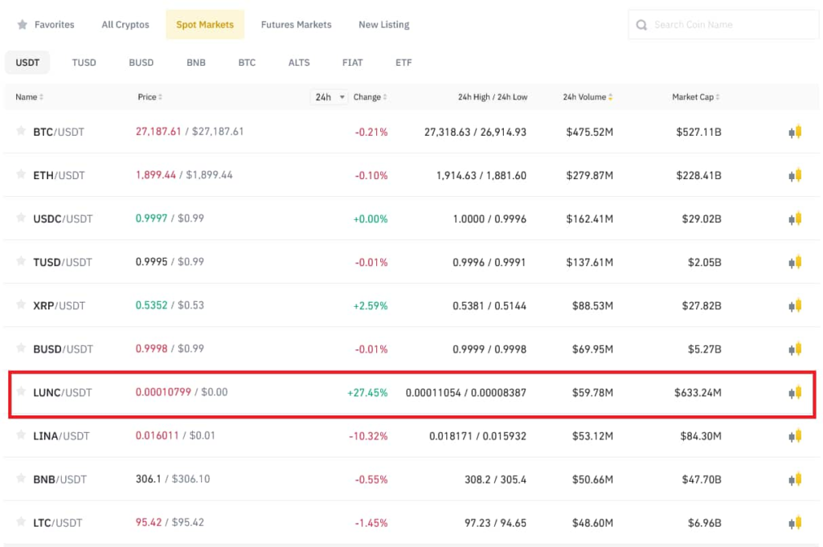This screenshot has width=823, height=547.
Task: Click LUNC change value +27.45%
Action: pyautogui.click(x=367, y=393)
